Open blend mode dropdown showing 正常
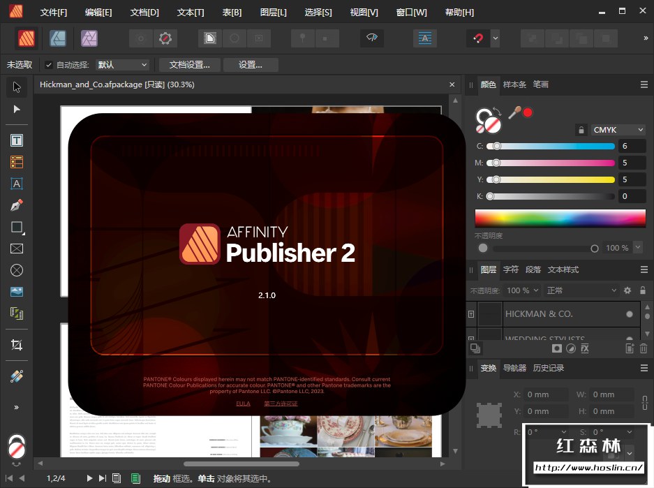654x488 pixels. point(581,290)
